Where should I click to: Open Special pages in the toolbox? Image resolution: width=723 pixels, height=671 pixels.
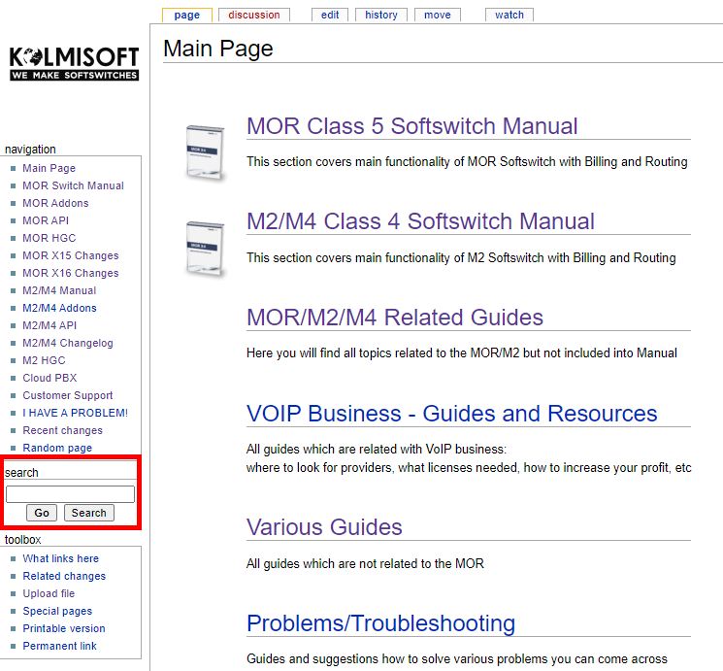(57, 611)
